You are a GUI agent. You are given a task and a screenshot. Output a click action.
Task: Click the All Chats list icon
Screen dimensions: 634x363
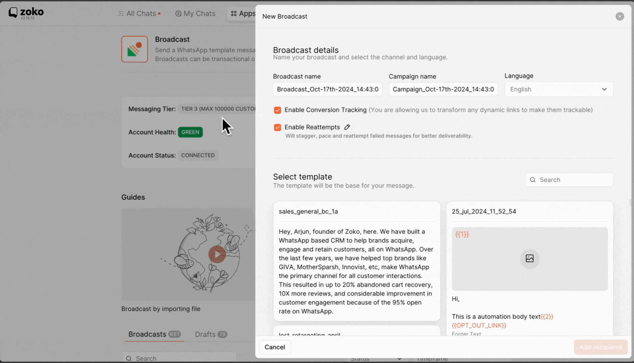[x=121, y=14]
